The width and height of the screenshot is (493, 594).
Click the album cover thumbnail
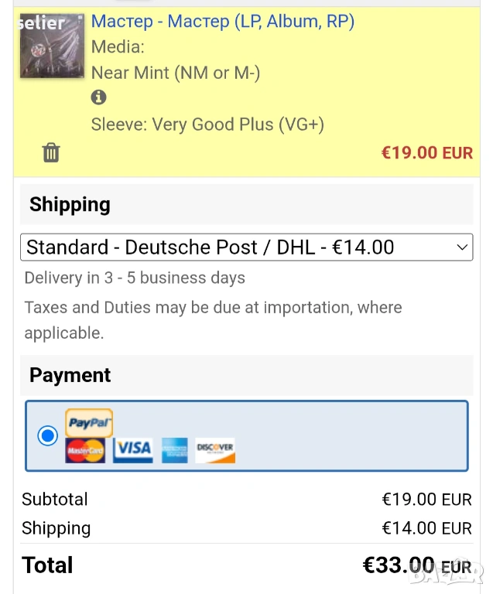pos(52,45)
